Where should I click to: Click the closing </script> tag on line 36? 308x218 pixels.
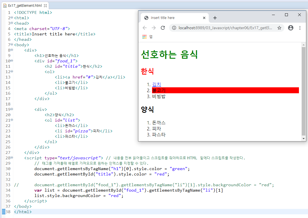click(35, 201)
